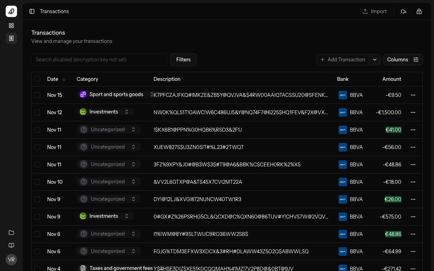
Task: Open the documentation book icon in sidebar
Action: [x=11, y=245]
